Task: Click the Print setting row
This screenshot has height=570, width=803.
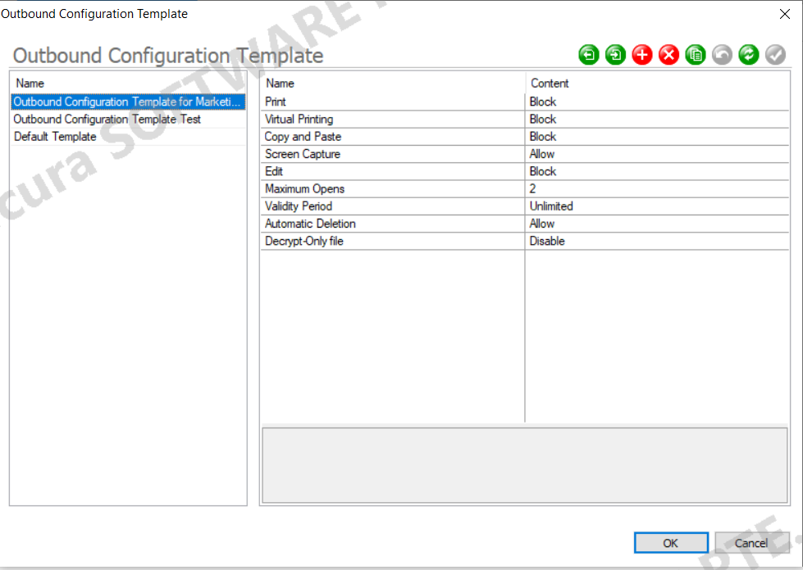Action: pyautogui.click(x=328, y=102)
